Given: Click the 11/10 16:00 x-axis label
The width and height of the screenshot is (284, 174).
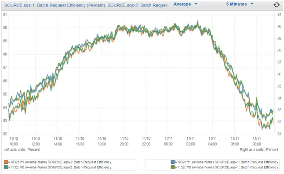Looking at the screenshot, I should (80, 141).
